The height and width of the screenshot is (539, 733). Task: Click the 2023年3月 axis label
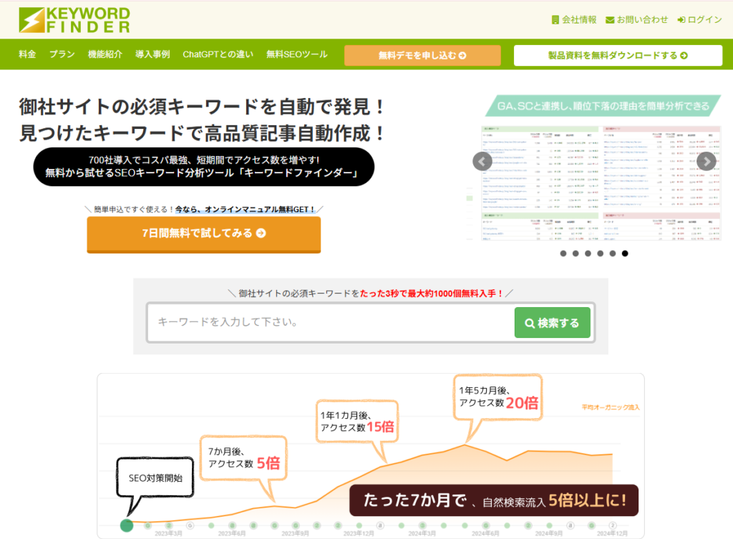click(x=168, y=533)
